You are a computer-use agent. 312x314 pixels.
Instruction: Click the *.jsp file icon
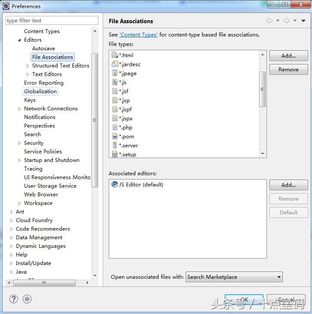115,101
